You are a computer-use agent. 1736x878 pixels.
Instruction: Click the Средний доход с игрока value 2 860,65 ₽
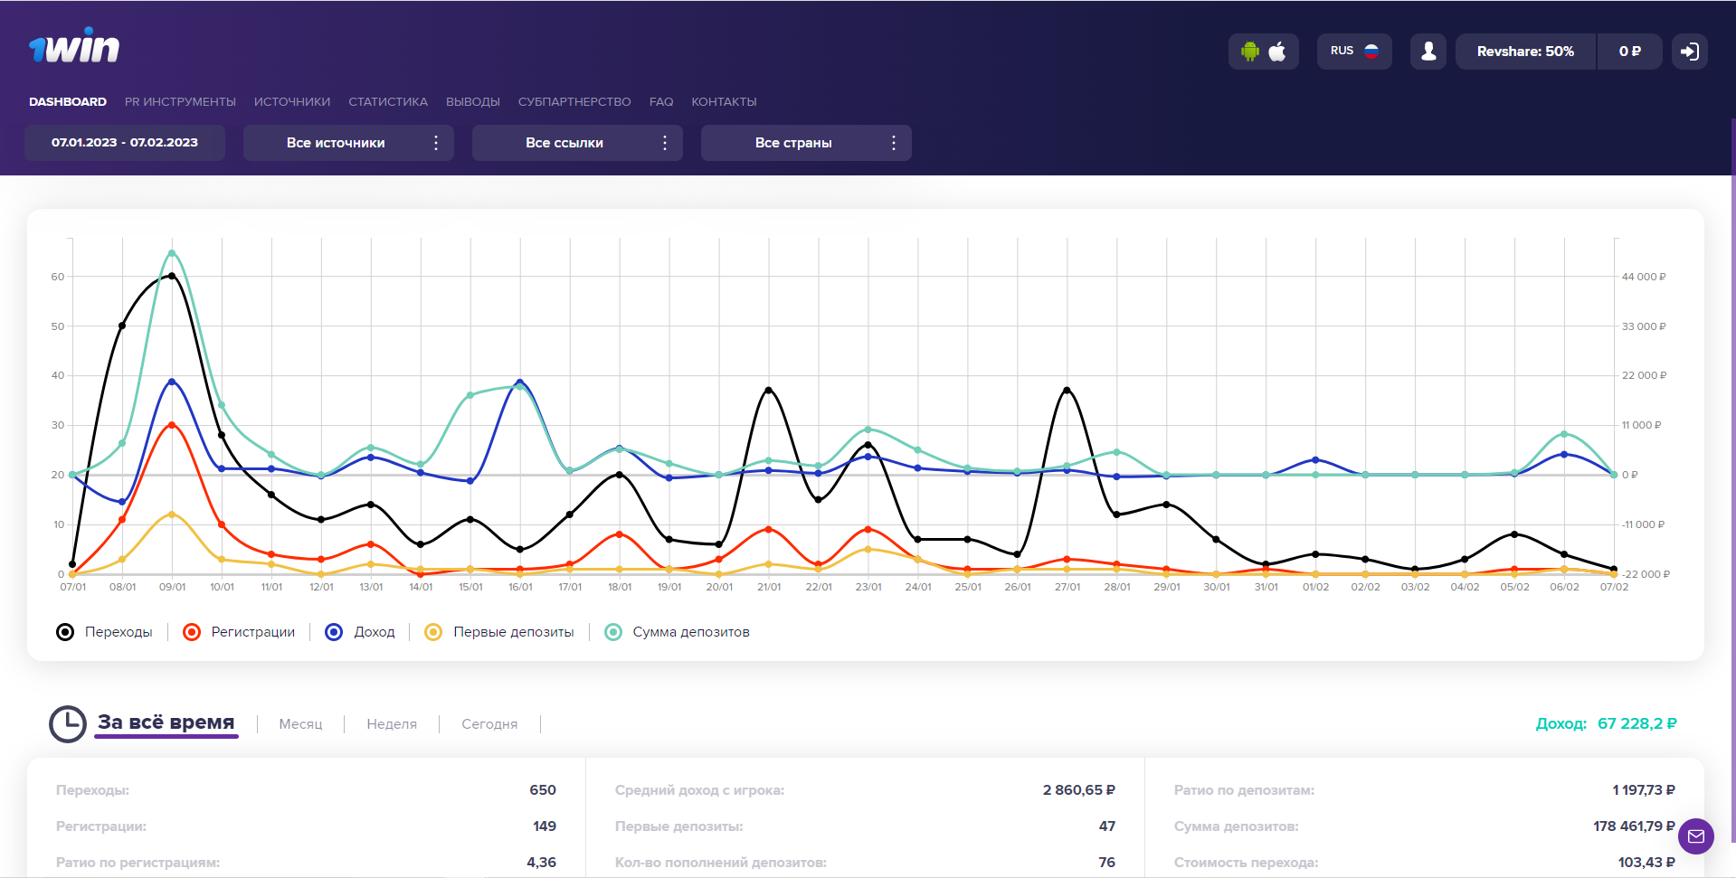[x=1079, y=790]
